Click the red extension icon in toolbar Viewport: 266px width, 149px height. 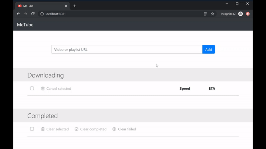tap(248, 14)
